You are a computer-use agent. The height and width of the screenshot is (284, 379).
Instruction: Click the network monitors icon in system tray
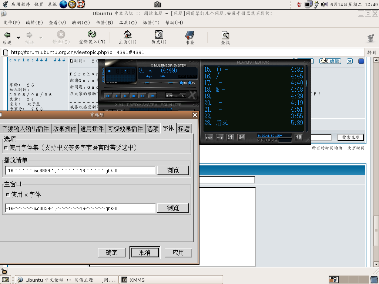[x=308, y=4]
